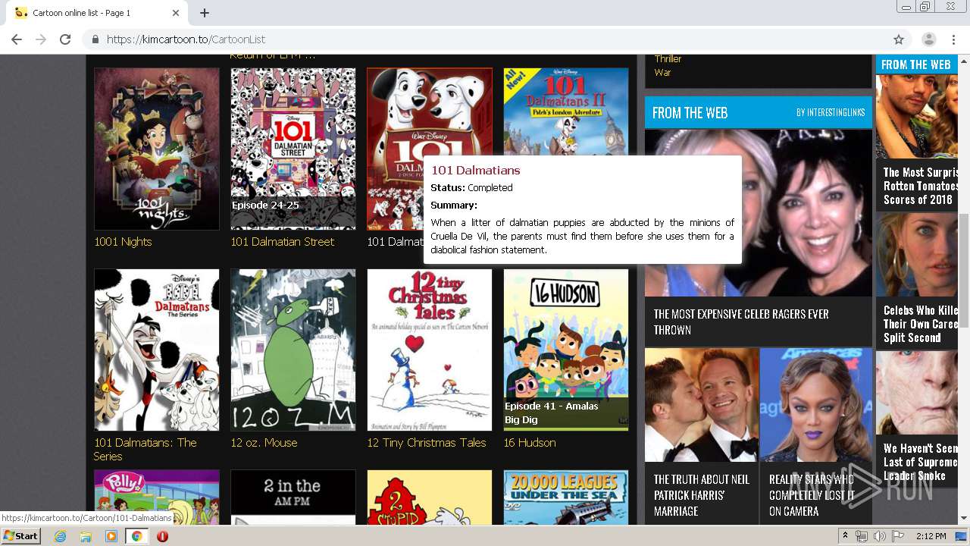970x546 pixels.
Task: Click Episode 41 - Amalas Big Dig label
Action: (x=552, y=413)
